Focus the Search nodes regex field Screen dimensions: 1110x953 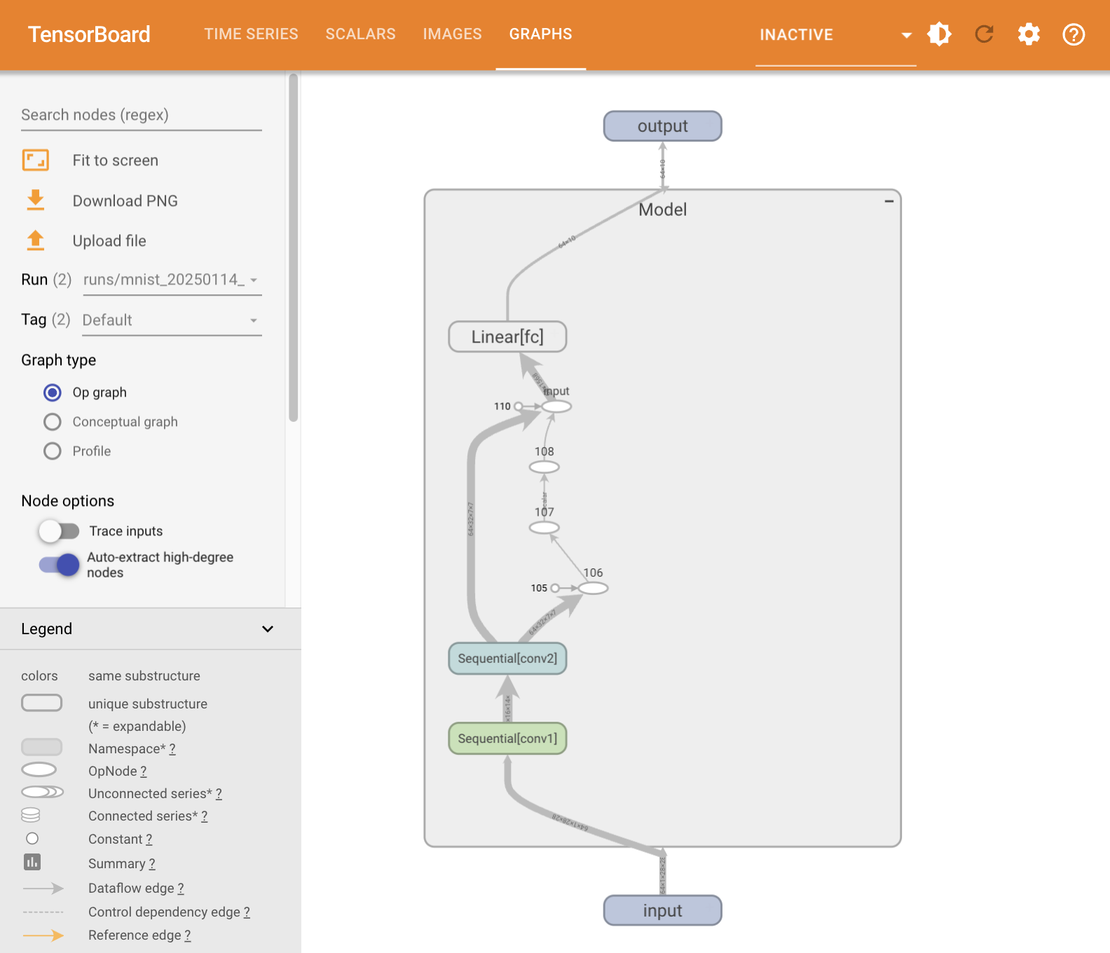(140, 115)
